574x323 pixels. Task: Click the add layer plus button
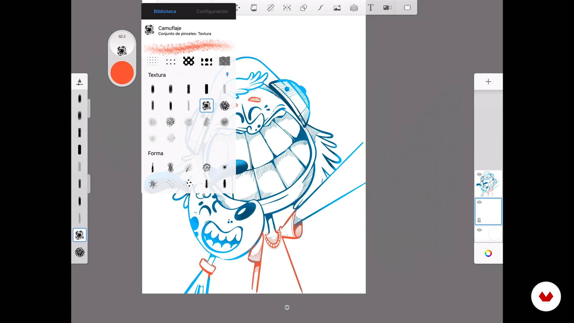pos(488,82)
